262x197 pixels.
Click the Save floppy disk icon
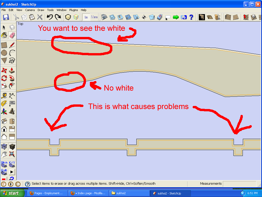[6, 17]
